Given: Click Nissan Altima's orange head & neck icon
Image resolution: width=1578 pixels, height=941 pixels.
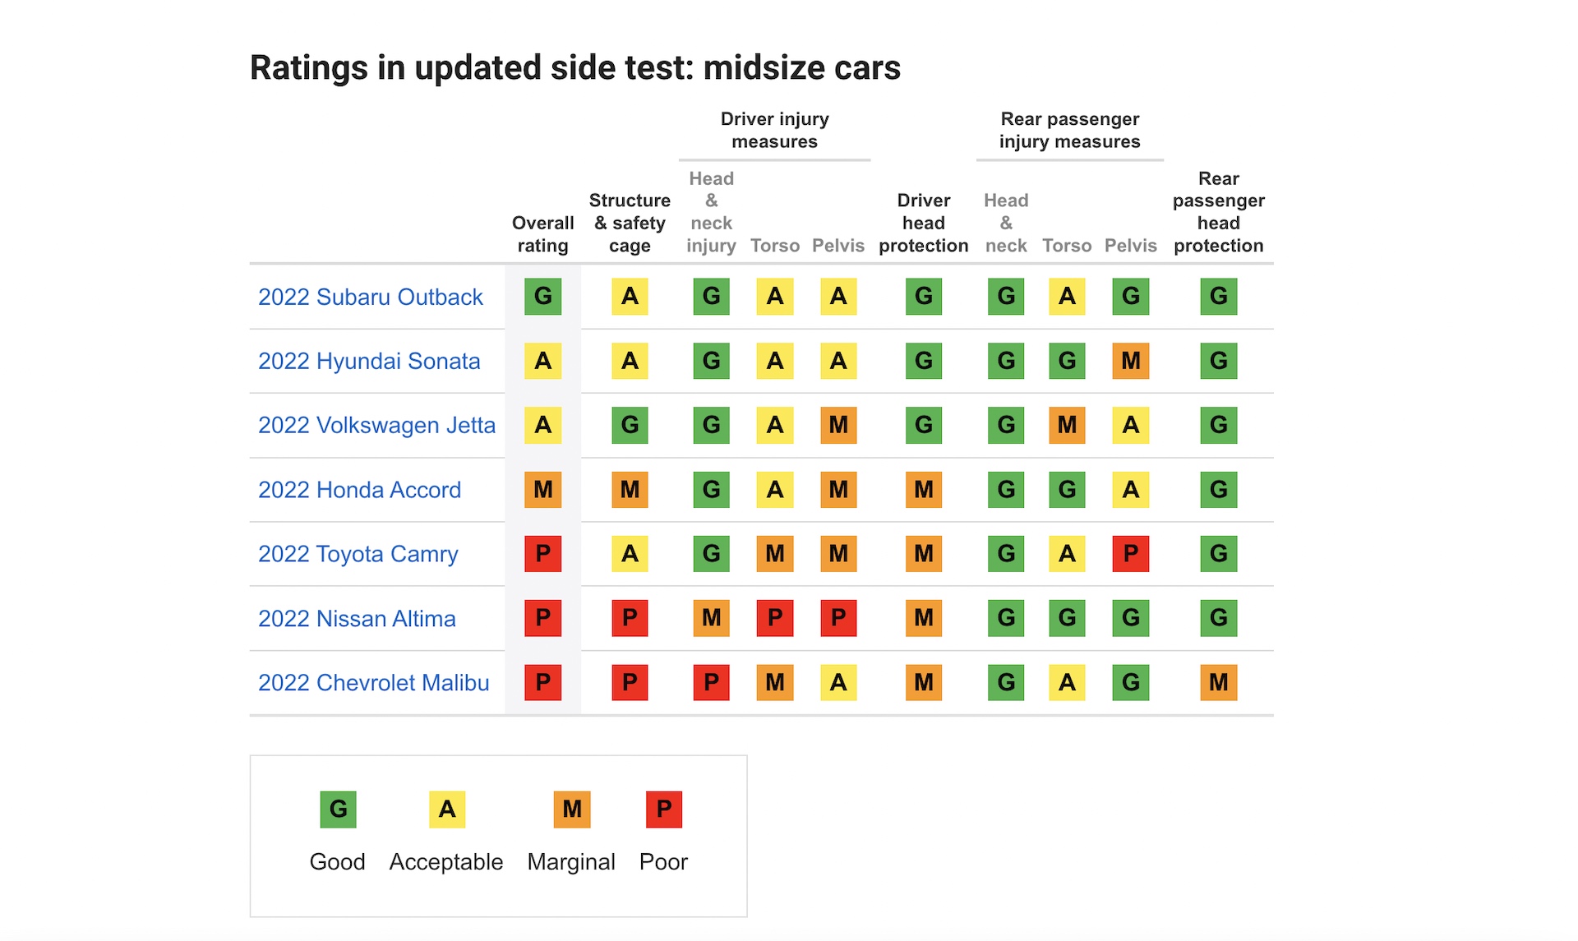Looking at the screenshot, I should tap(711, 618).
